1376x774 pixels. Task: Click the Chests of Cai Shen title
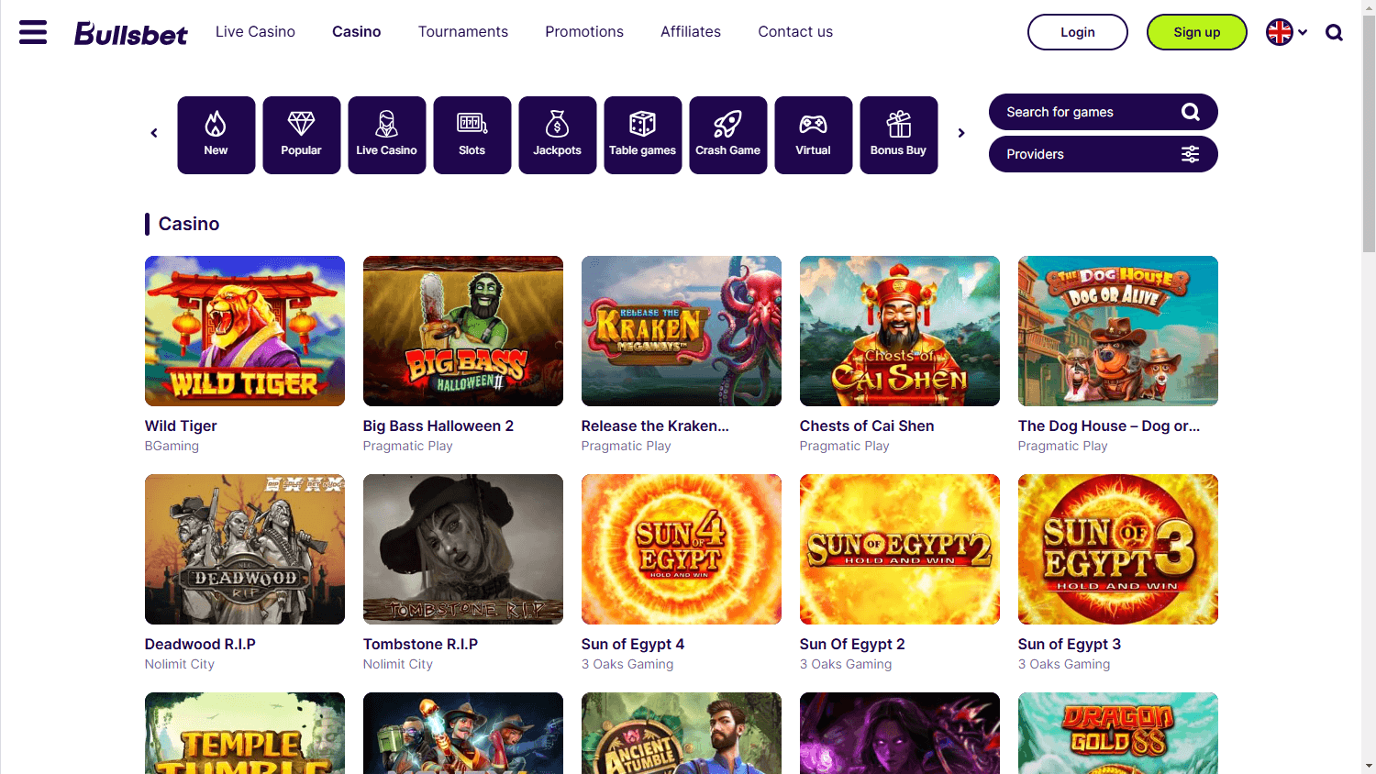tap(867, 426)
